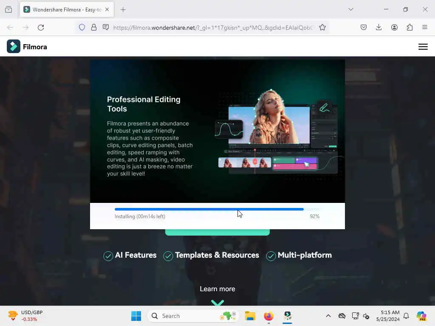Open the Windows Start menu

click(x=136, y=316)
